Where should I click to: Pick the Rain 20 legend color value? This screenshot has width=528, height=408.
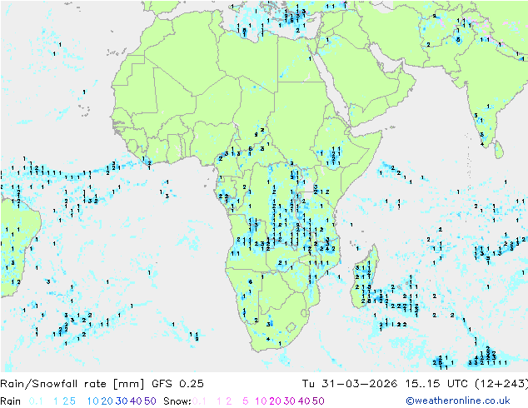(x=107, y=401)
